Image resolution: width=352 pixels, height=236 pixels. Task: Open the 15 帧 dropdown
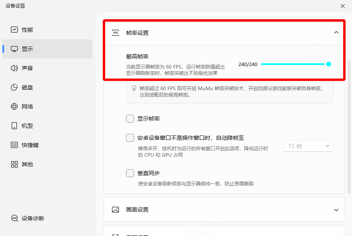[308, 146]
